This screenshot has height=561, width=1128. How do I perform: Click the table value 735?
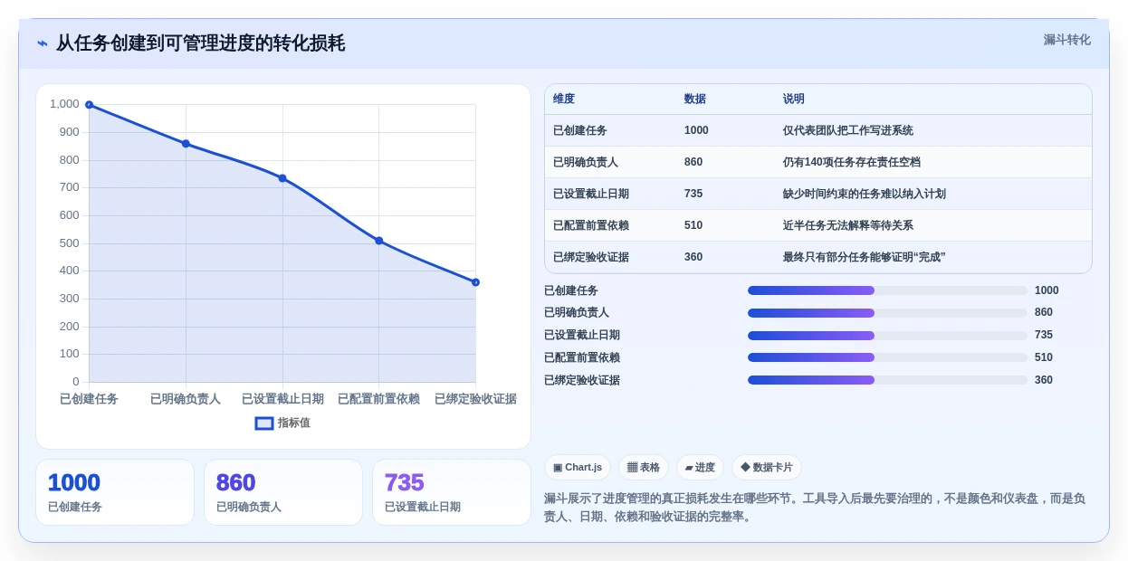tap(693, 194)
